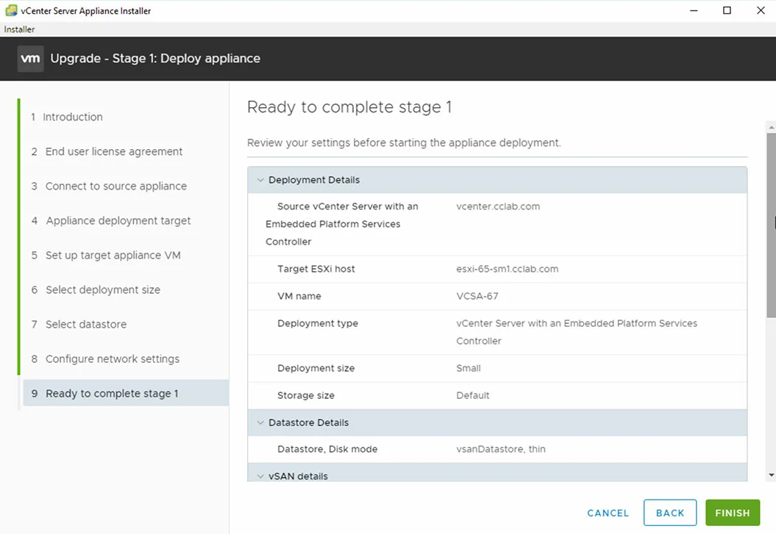The width and height of the screenshot is (776, 534).
Task: Click the Source vCenter Server label
Action: pyautogui.click(x=342, y=224)
